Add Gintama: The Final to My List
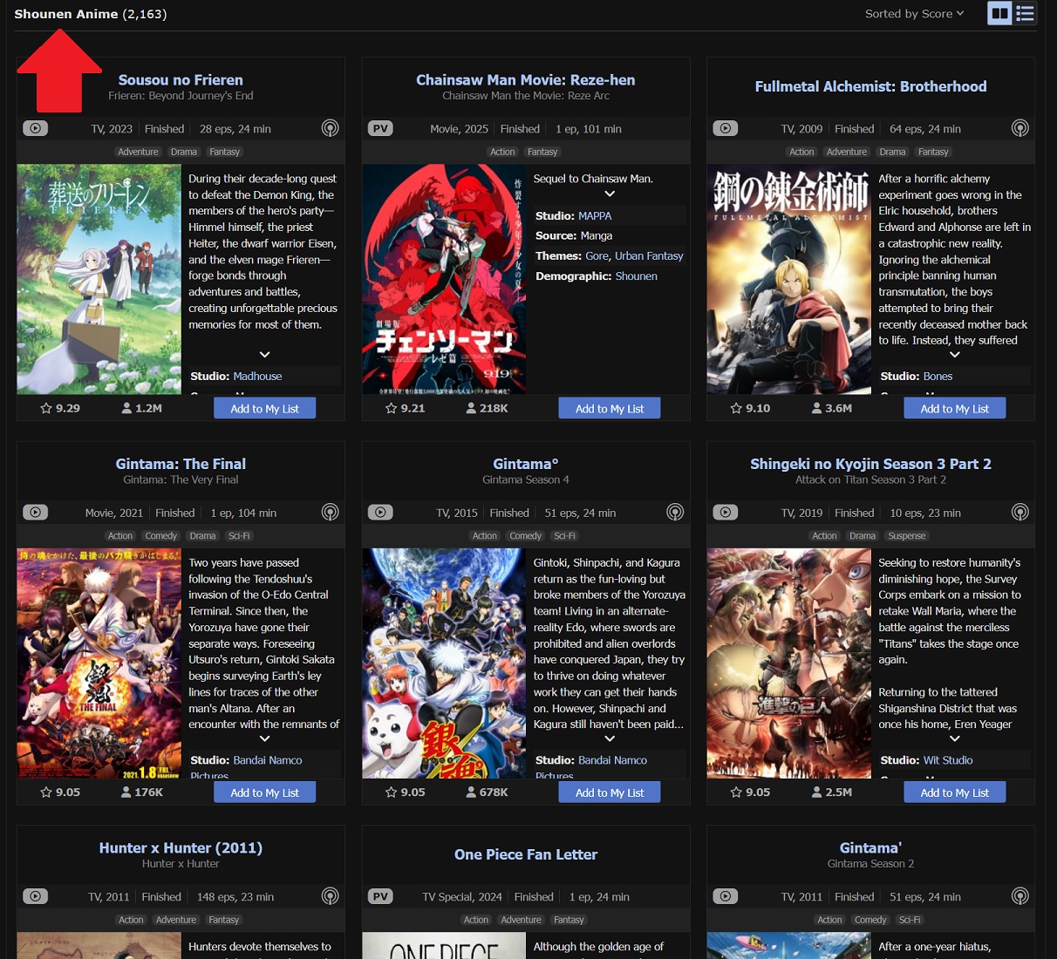The height and width of the screenshot is (959, 1057). (x=264, y=792)
